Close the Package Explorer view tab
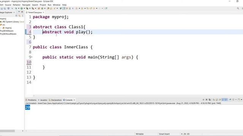The height and width of the screenshot is (136, 243). (x=14, y=12)
